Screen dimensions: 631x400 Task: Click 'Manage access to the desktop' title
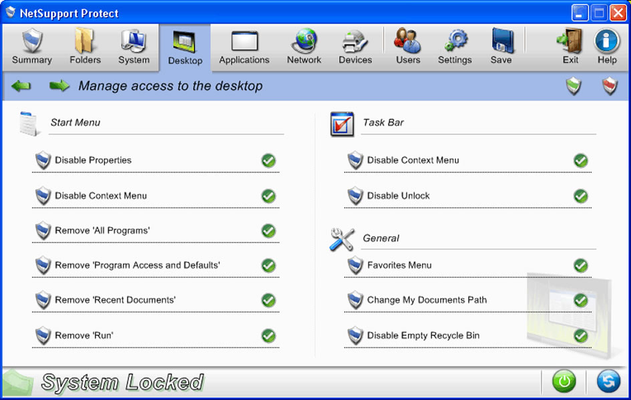click(171, 85)
